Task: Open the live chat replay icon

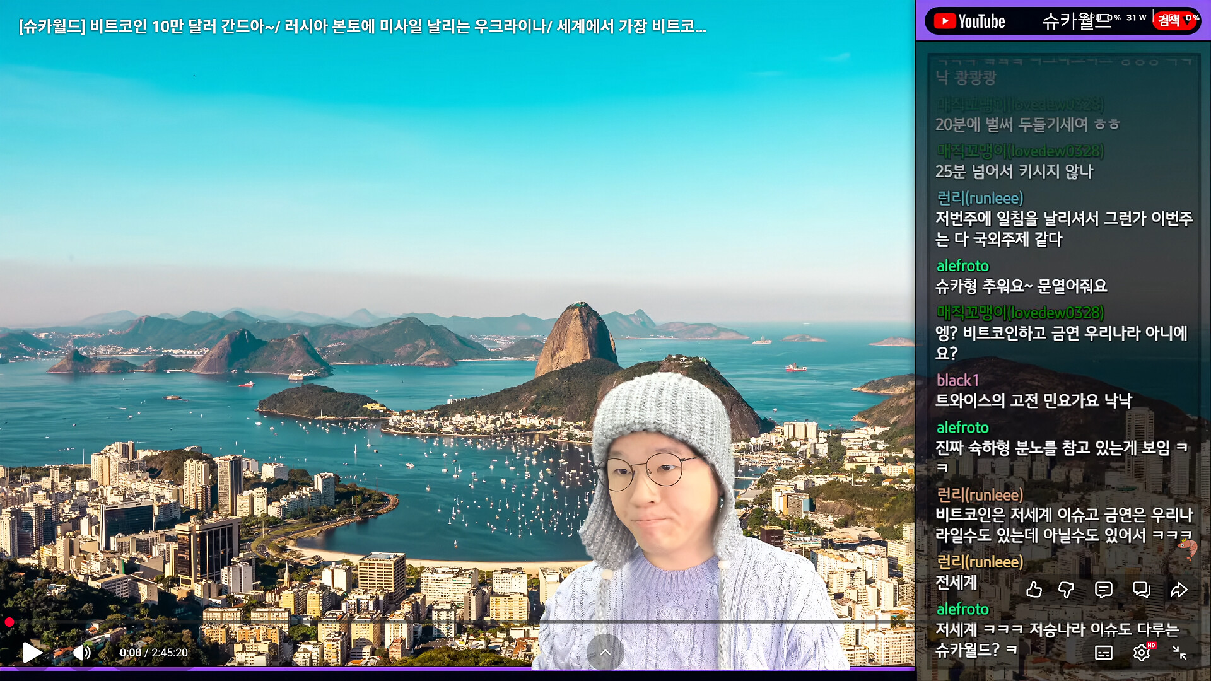Action: [x=1141, y=590]
